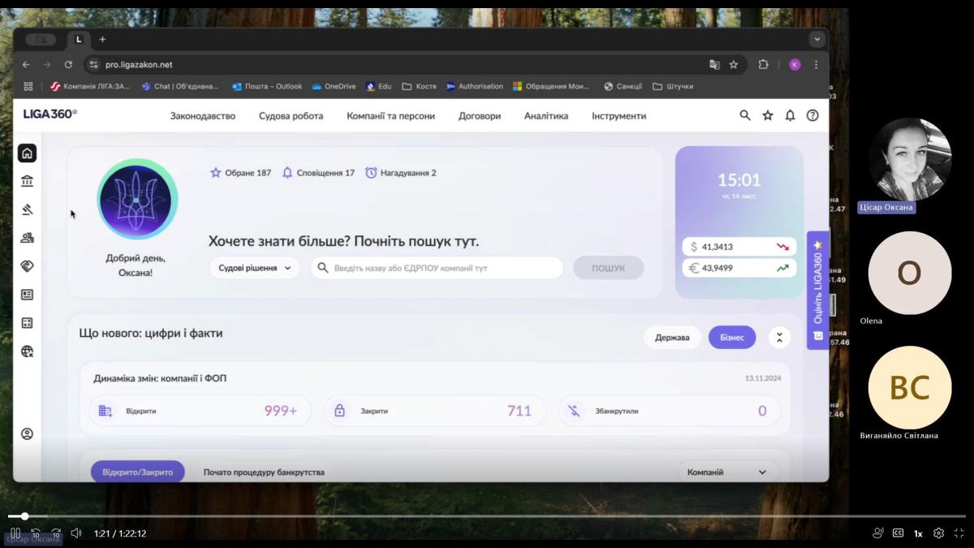This screenshot has width=974, height=548.
Task: Open the government building sidebar icon
Action: [x=28, y=181]
